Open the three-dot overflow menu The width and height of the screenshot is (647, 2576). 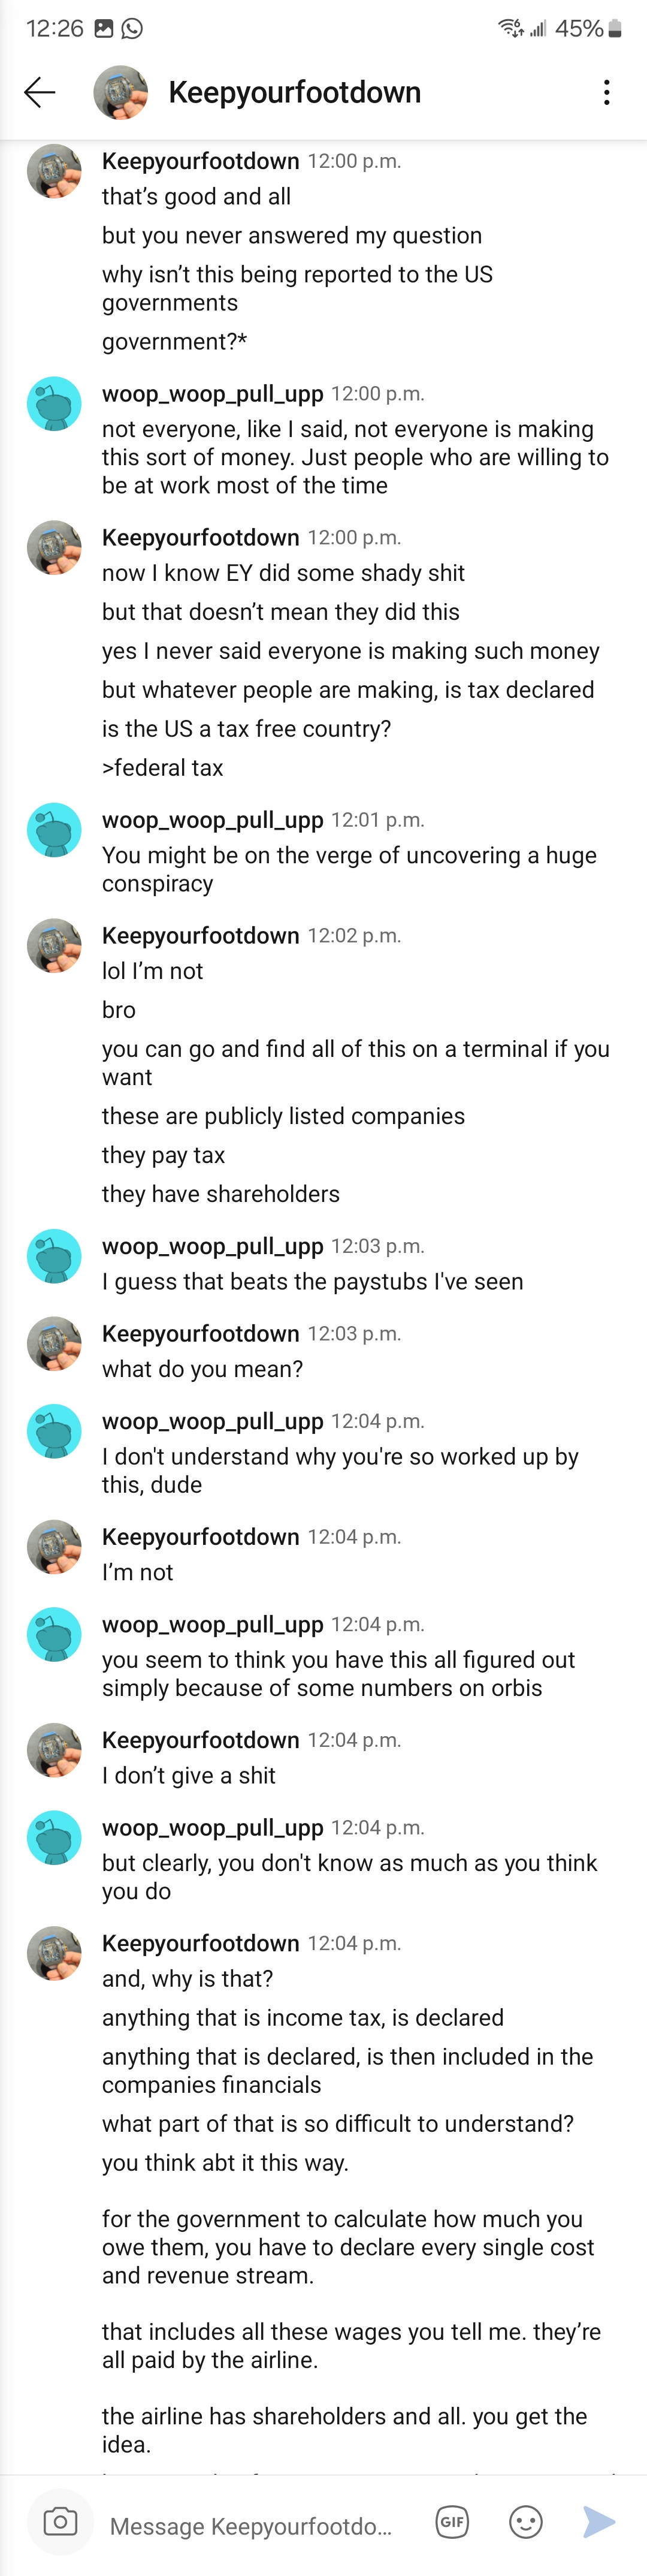pyautogui.click(x=606, y=93)
